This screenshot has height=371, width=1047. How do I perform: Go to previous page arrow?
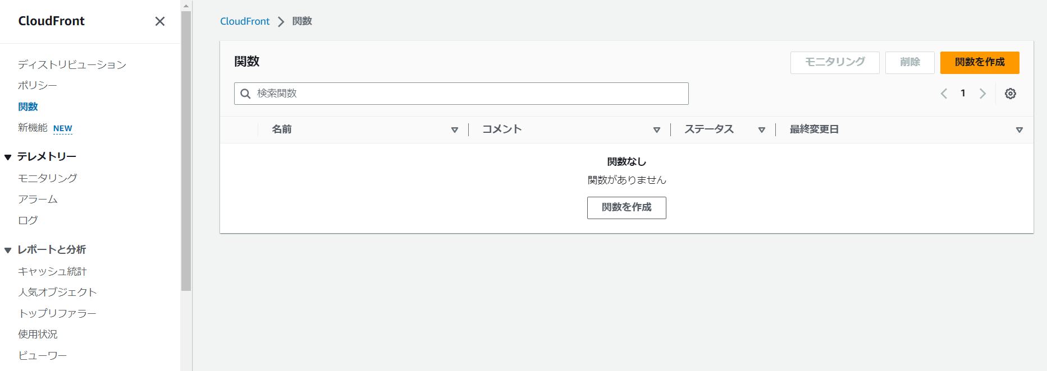(944, 94)
